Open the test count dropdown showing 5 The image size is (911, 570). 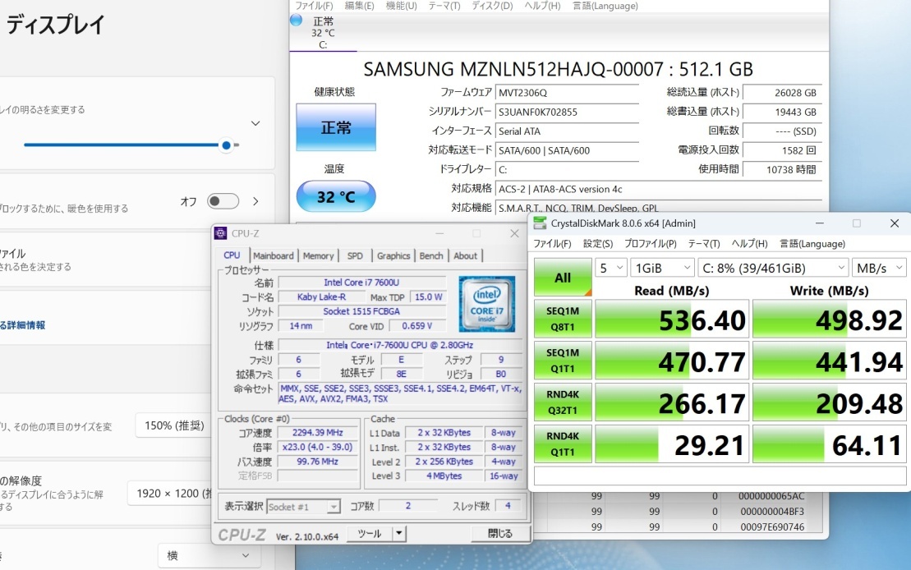tap(610, 268)
